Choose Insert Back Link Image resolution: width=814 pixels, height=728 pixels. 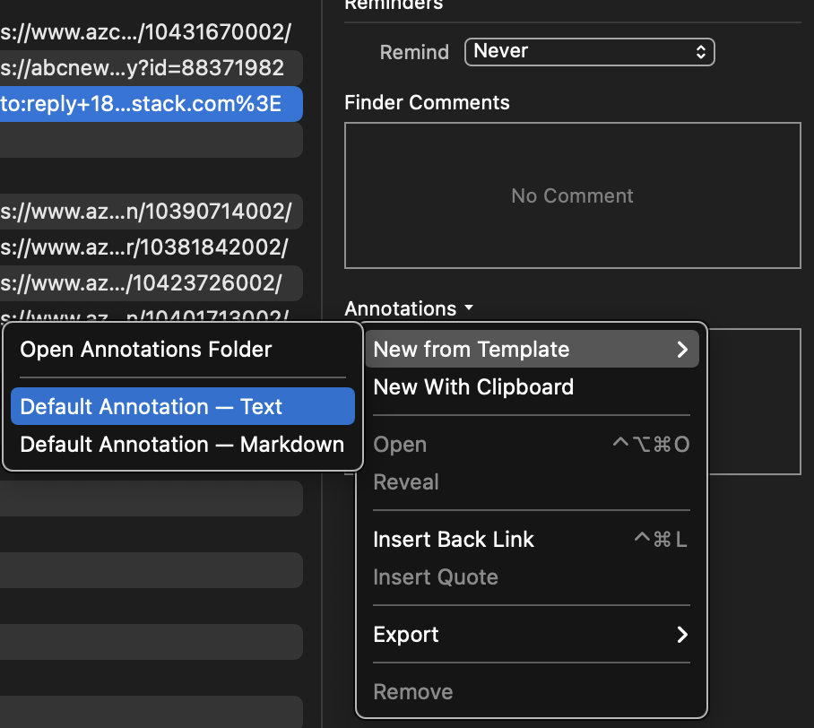454,540
